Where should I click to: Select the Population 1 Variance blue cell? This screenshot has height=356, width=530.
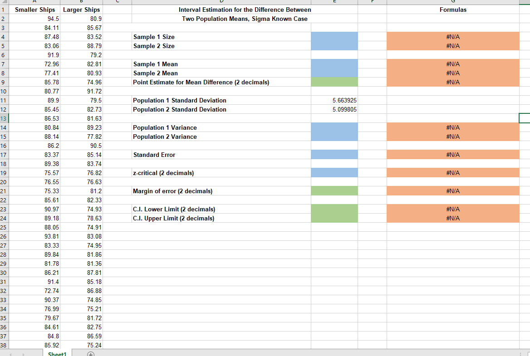[x=334, y=127]
